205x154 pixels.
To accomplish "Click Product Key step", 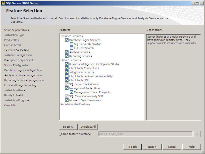I will [x=11, y=40].
